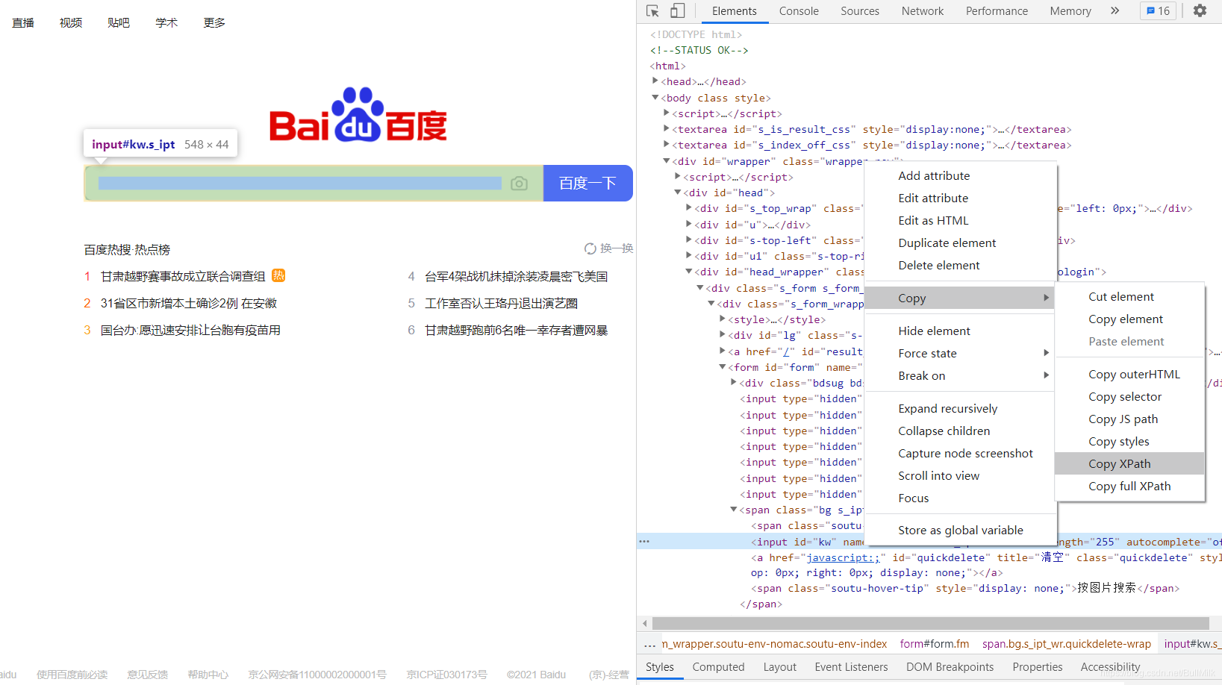1222x685 pixels.
Task: Expand the div#lg node
Action: 723,335
